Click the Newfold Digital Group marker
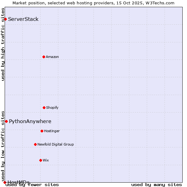 click(35, 144)
